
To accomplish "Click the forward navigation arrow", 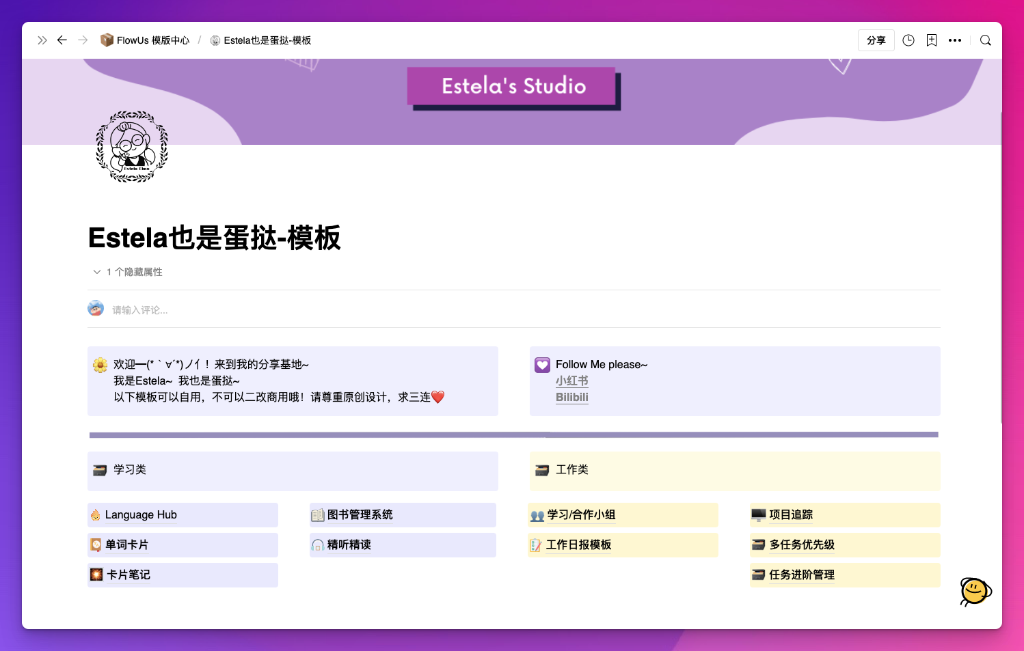I will pos(83,40).
